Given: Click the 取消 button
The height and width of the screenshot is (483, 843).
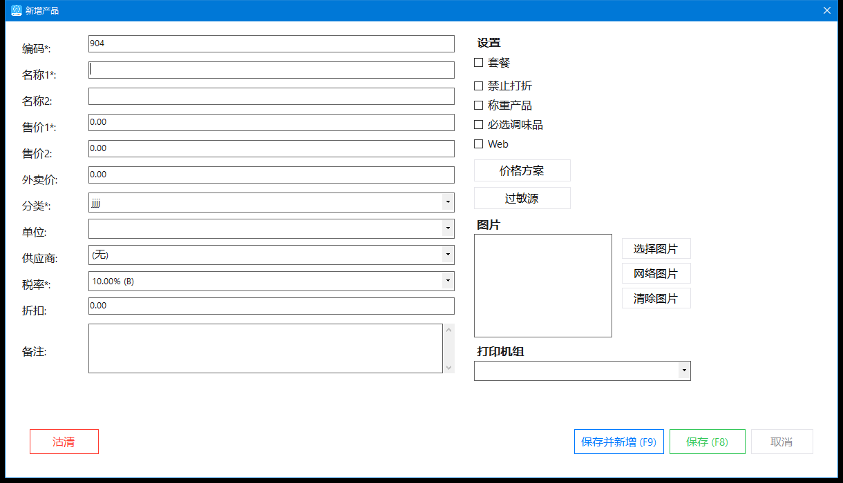Looking at the screenshot, I should pos(782,442).
